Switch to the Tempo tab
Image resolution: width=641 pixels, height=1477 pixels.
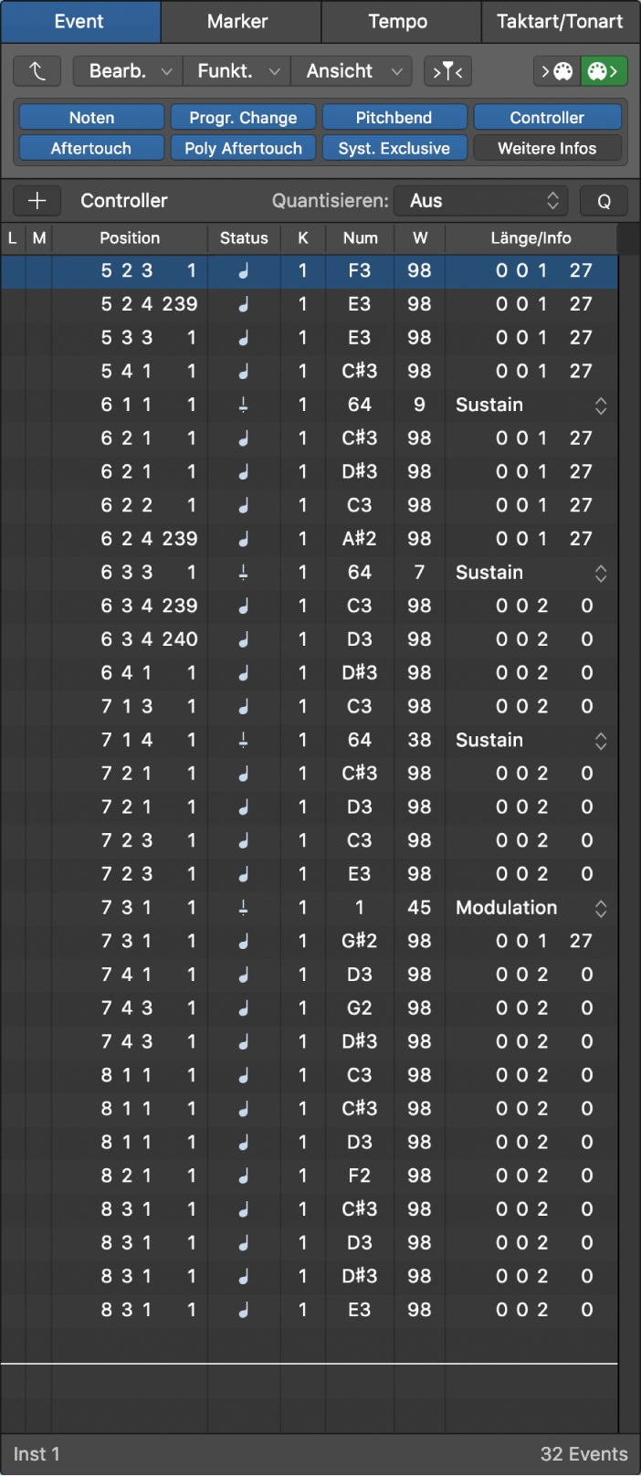(x=401, y=22)
